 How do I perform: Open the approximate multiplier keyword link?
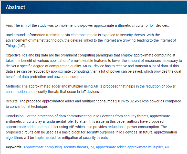pyautogui.click(x=145, y=147)
